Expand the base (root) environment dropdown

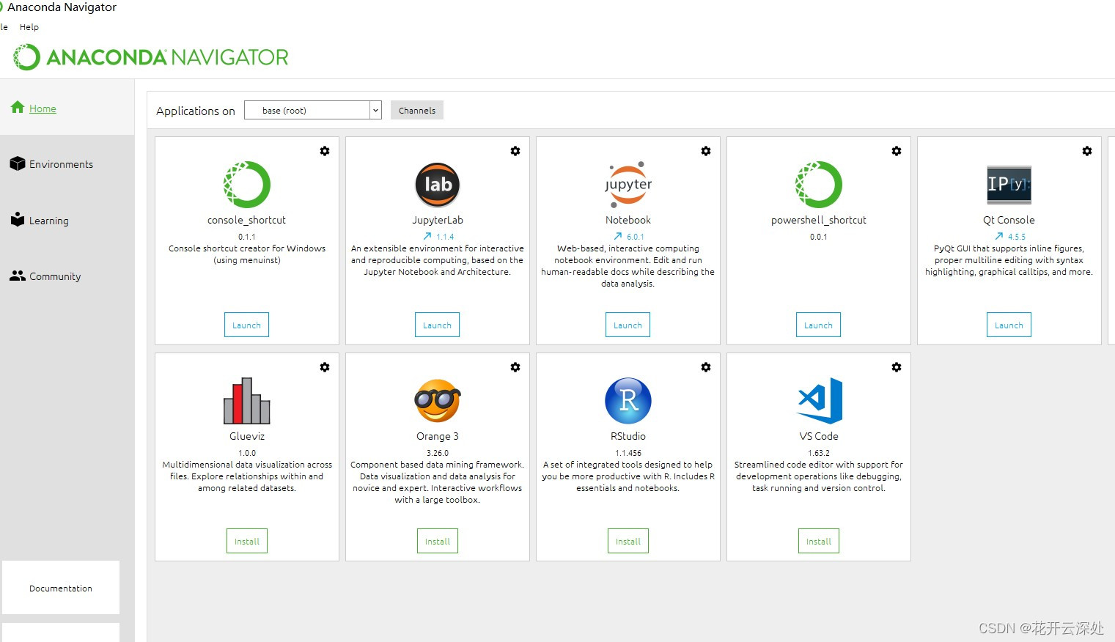(x=375, y=110)
